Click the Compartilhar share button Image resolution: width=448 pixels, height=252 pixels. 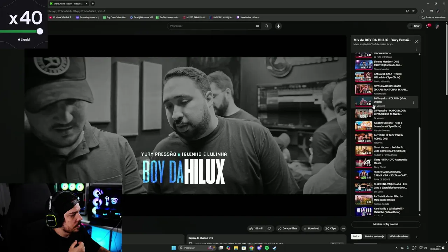pos(287,229)
